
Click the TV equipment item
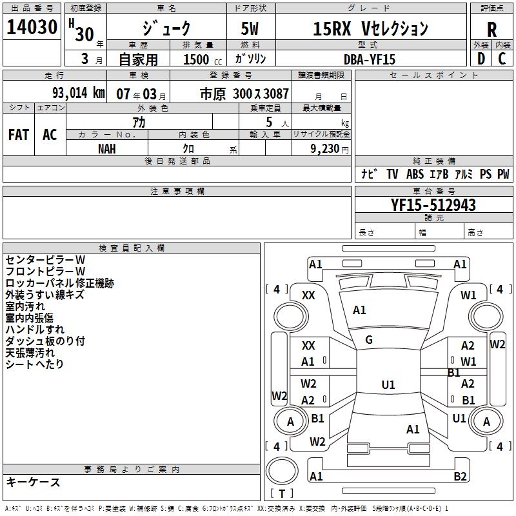pos(392,174)
